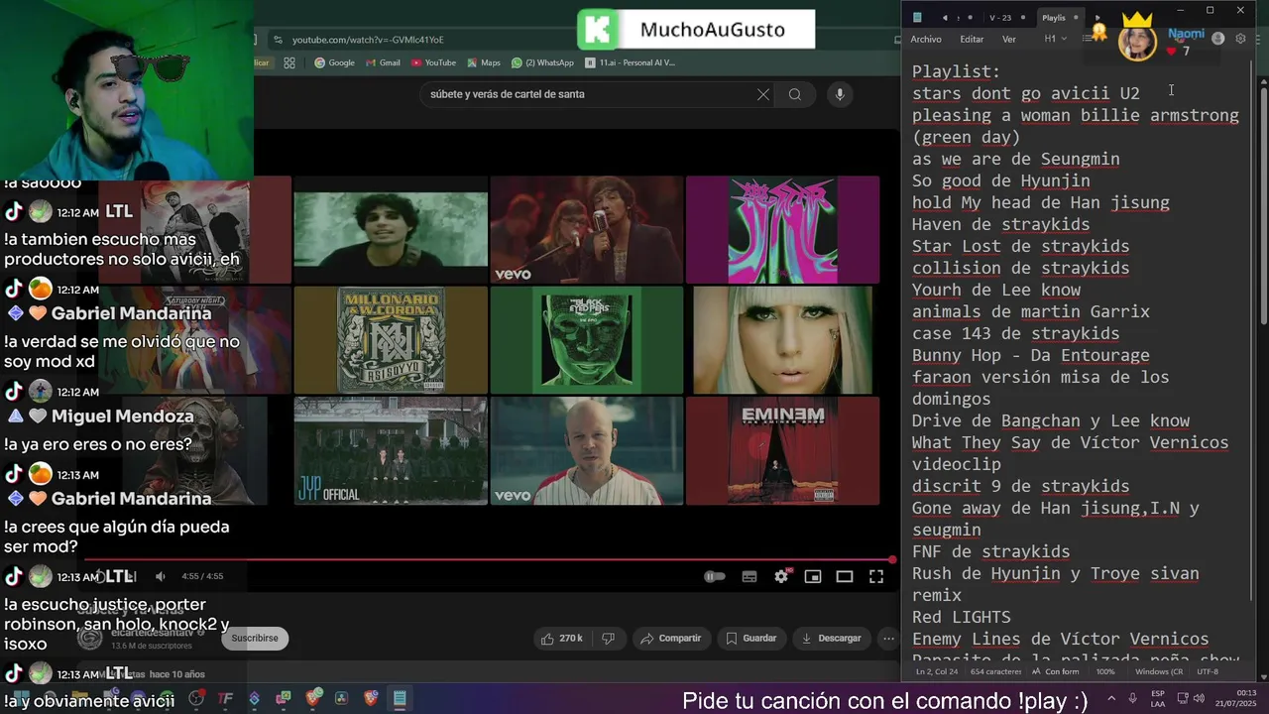Image resolution: width=1269 pixels, height=714 pixels.
Task: Open the Editar menu in Notepad
Action: coord(972,39)
